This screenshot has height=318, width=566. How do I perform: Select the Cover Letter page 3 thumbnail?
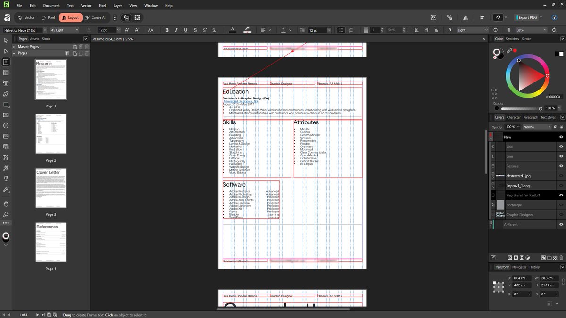(x=50, y=188)
